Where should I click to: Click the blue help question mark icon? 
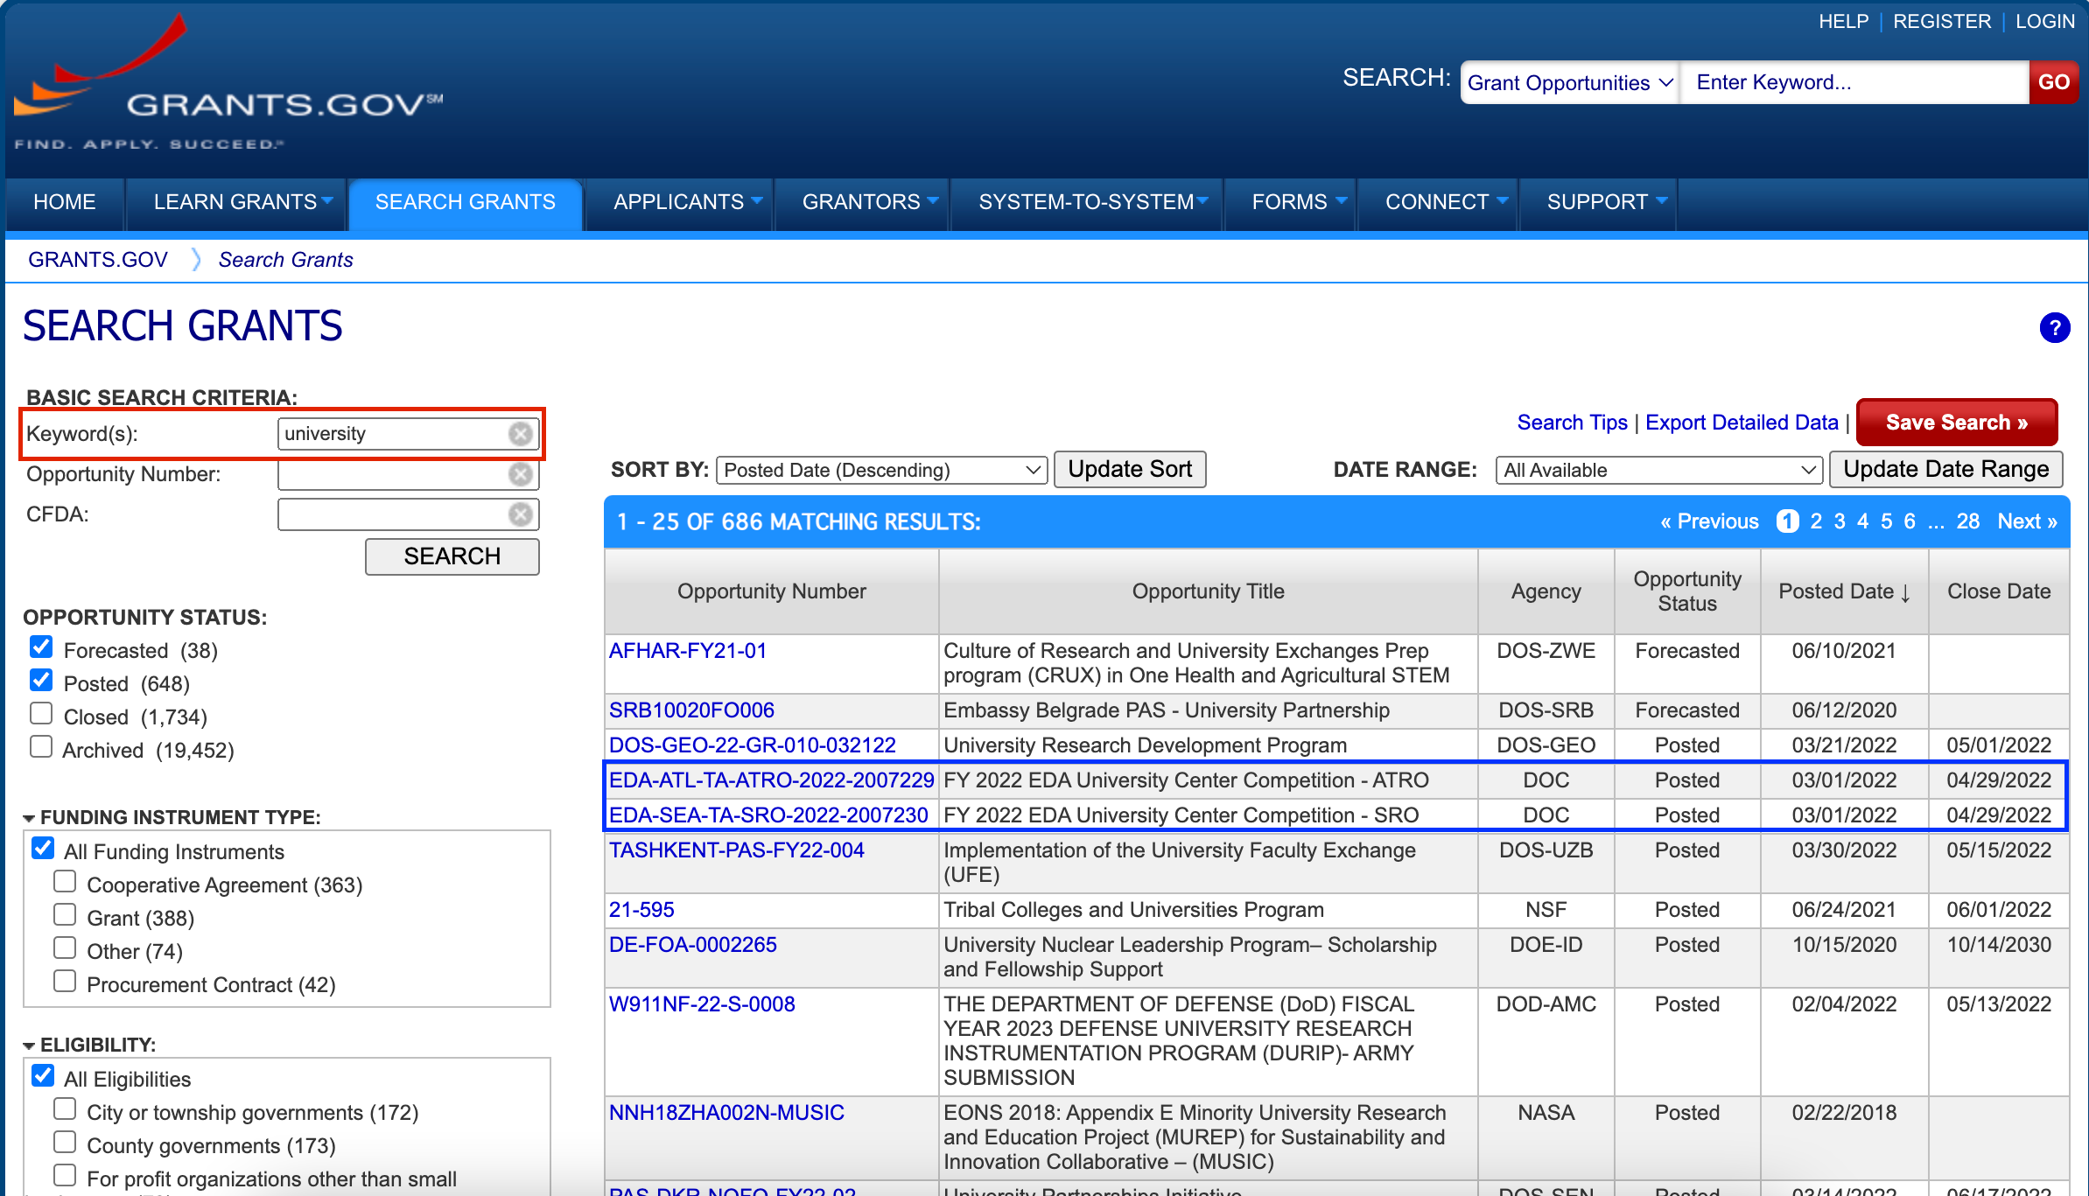[2054, 328]
